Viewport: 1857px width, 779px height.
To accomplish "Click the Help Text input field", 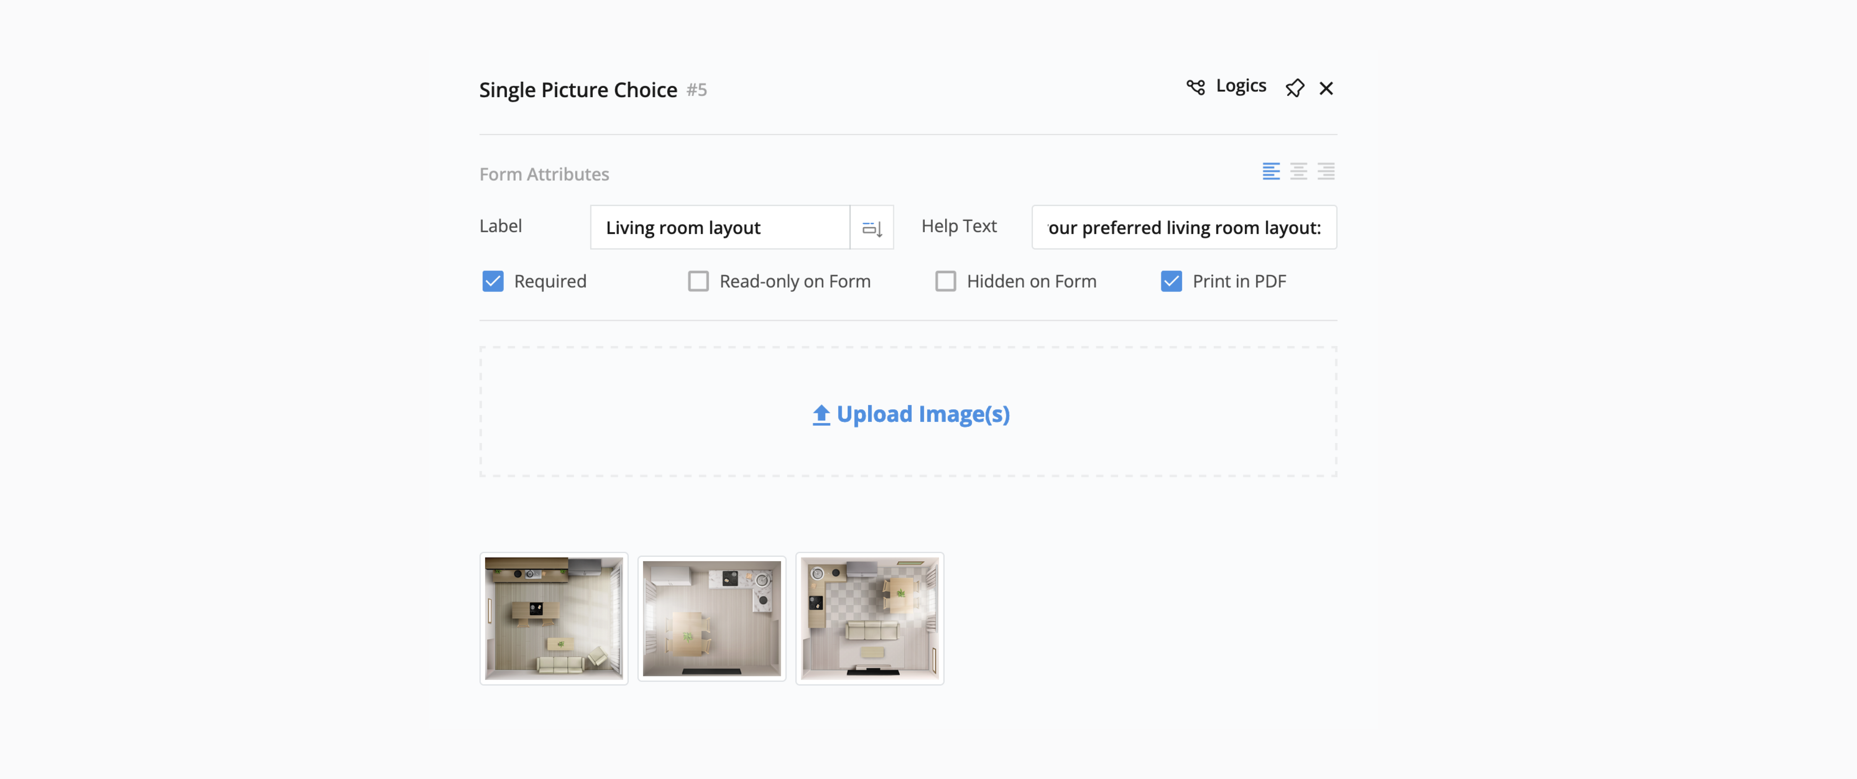I will (1183, 228).
